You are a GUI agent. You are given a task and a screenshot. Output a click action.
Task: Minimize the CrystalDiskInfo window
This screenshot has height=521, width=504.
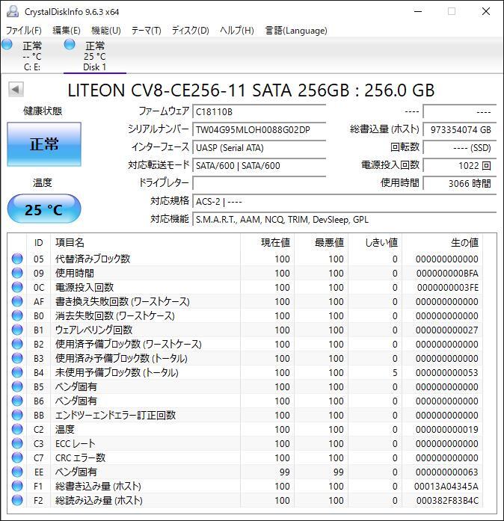pos(418,12)
